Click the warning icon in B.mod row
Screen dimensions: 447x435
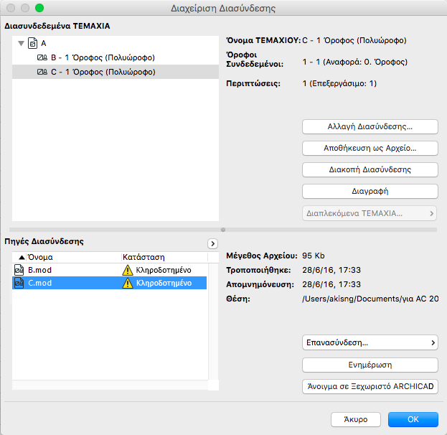point(128,270)
